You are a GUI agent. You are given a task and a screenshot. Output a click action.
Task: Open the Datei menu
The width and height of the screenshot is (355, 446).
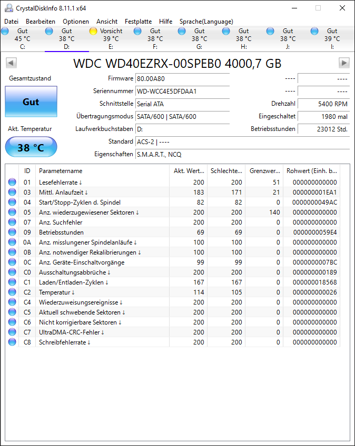[12, 22]
